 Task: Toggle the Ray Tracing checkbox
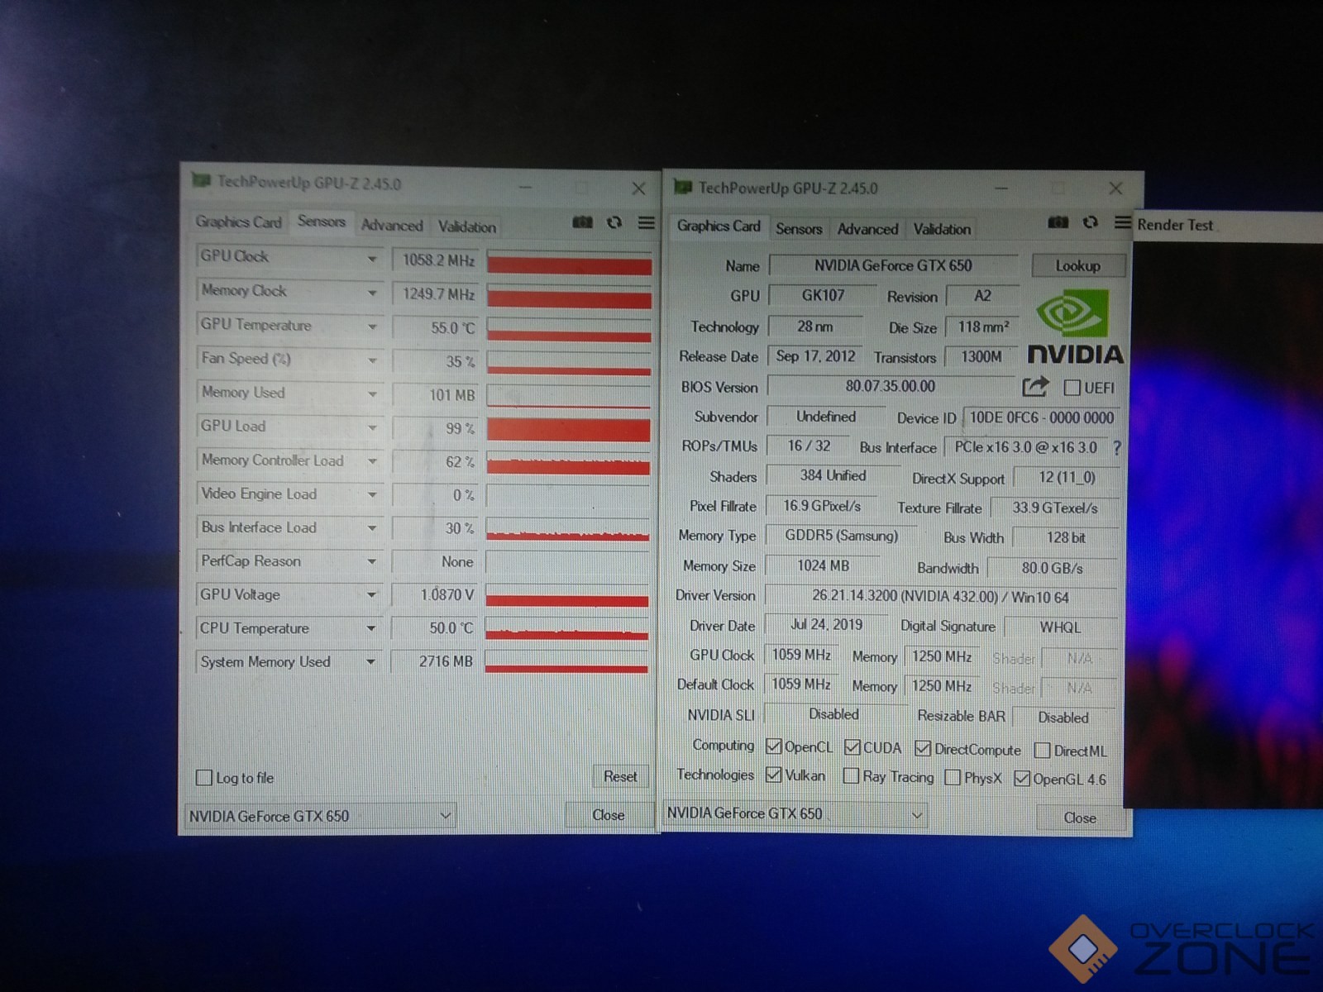851,776
